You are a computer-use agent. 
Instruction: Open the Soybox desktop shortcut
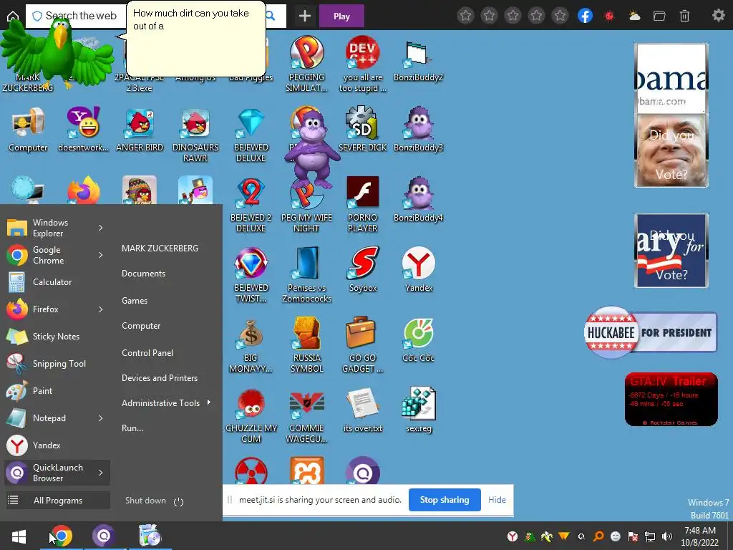(363, 270)
